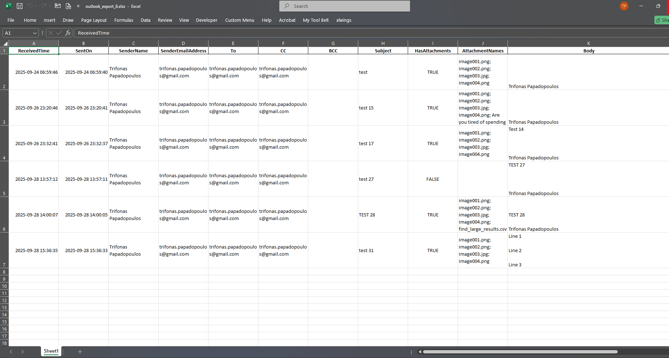Expand the Customize Quick Access Toolbar dropdown
This screenshot has height=358, width=669.
tap(78, 6)
